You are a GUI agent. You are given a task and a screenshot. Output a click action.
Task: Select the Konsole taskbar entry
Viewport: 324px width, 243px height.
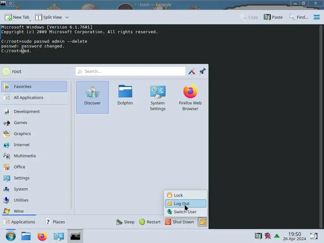pos(75,236)
